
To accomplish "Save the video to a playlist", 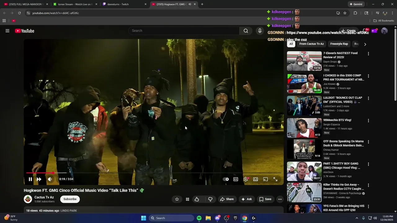I will tap(265, 199).
